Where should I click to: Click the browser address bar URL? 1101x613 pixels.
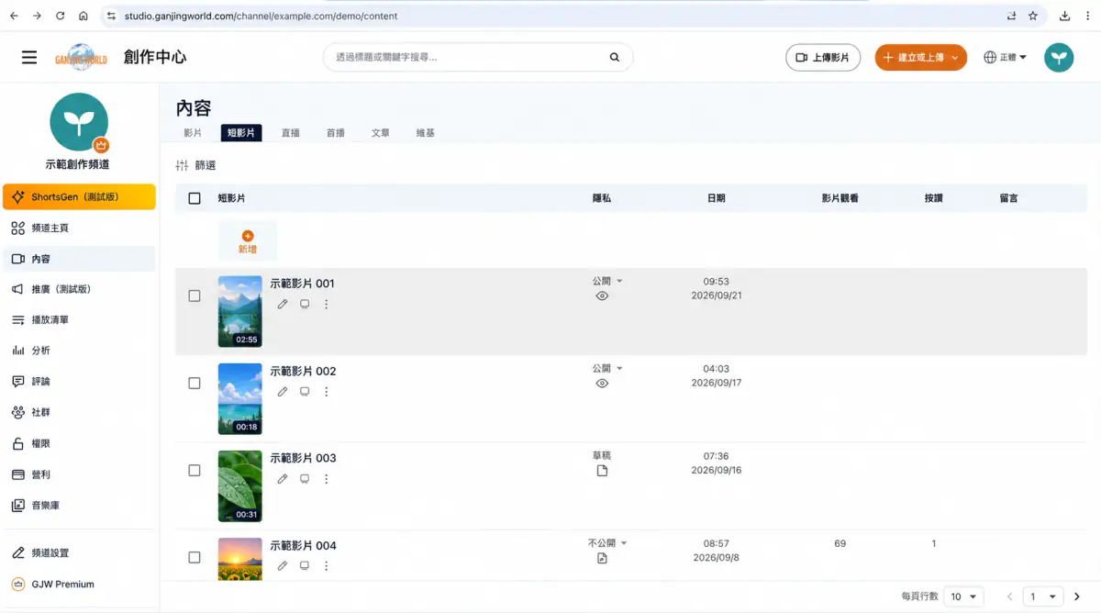pyautogui.click(x=261, y=16)
